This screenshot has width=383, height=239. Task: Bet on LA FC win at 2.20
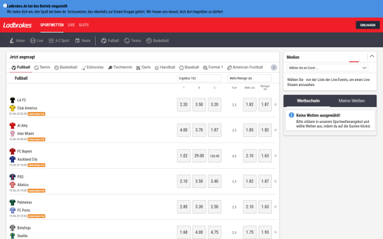(184, 105)
